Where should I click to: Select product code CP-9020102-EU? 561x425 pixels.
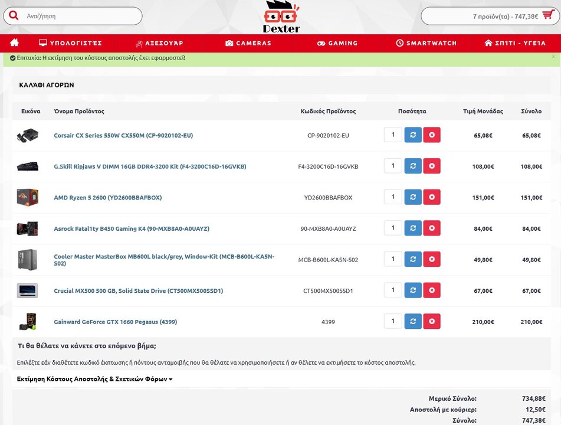[328, 135]
